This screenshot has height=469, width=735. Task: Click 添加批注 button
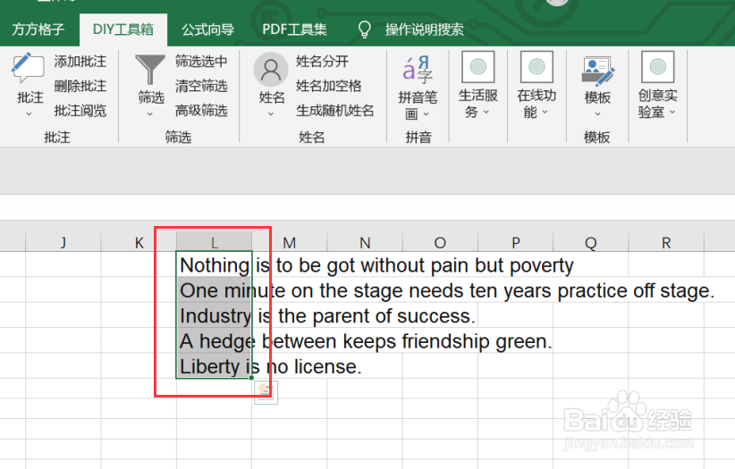coord(80,62)
